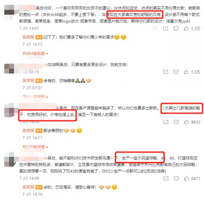Open 吴荣照 profile in the 14:10 reply
Image resolution: width=204 pixels, height=200 pixels.
coord(28,187)
